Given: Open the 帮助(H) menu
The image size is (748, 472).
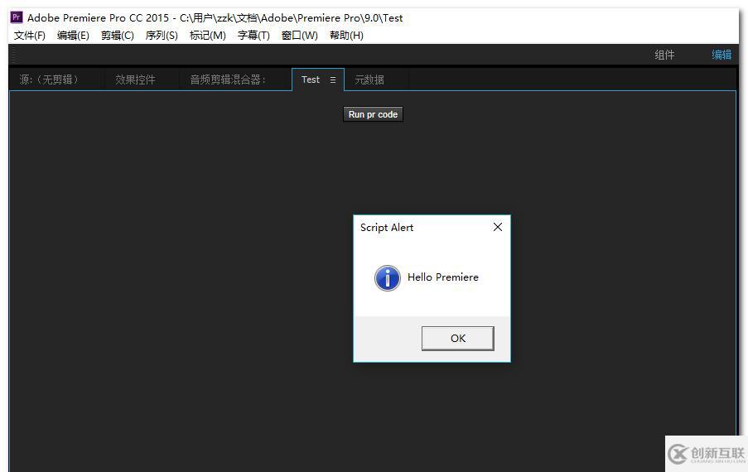Looking at the screenshot, I should [x=346, y=36].
